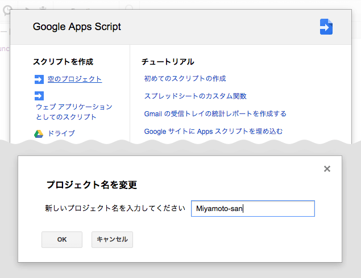Click arrow icon beside 空のプロジェクト

pos(39,79)
